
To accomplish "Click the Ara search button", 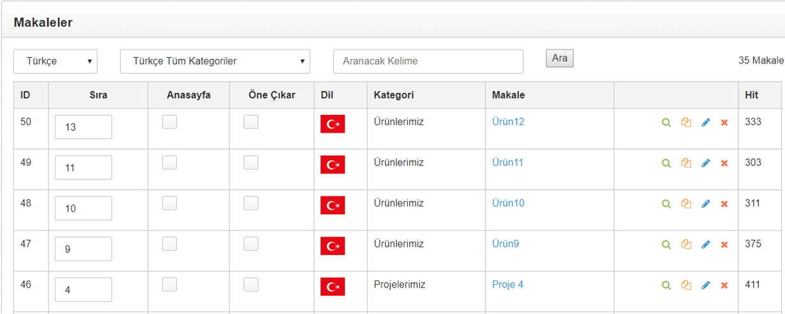I will (559, 58).
